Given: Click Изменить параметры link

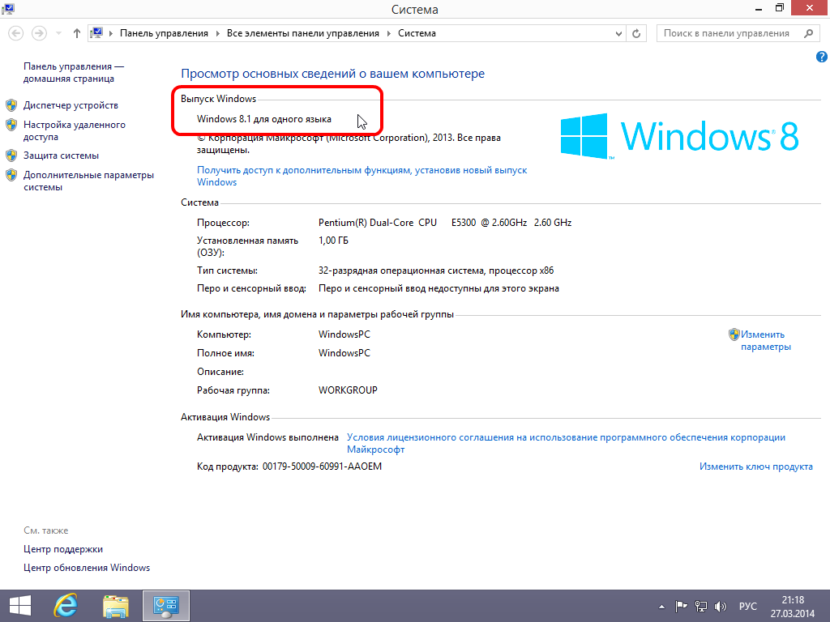Looking at the screenshot, I should coord(765,341).
